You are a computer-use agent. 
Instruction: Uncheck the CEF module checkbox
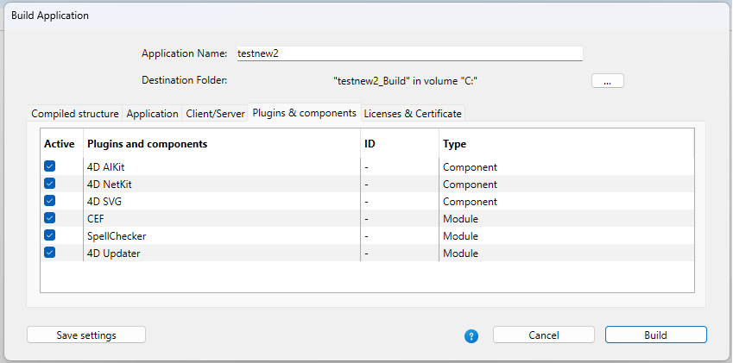coord(50,219)
